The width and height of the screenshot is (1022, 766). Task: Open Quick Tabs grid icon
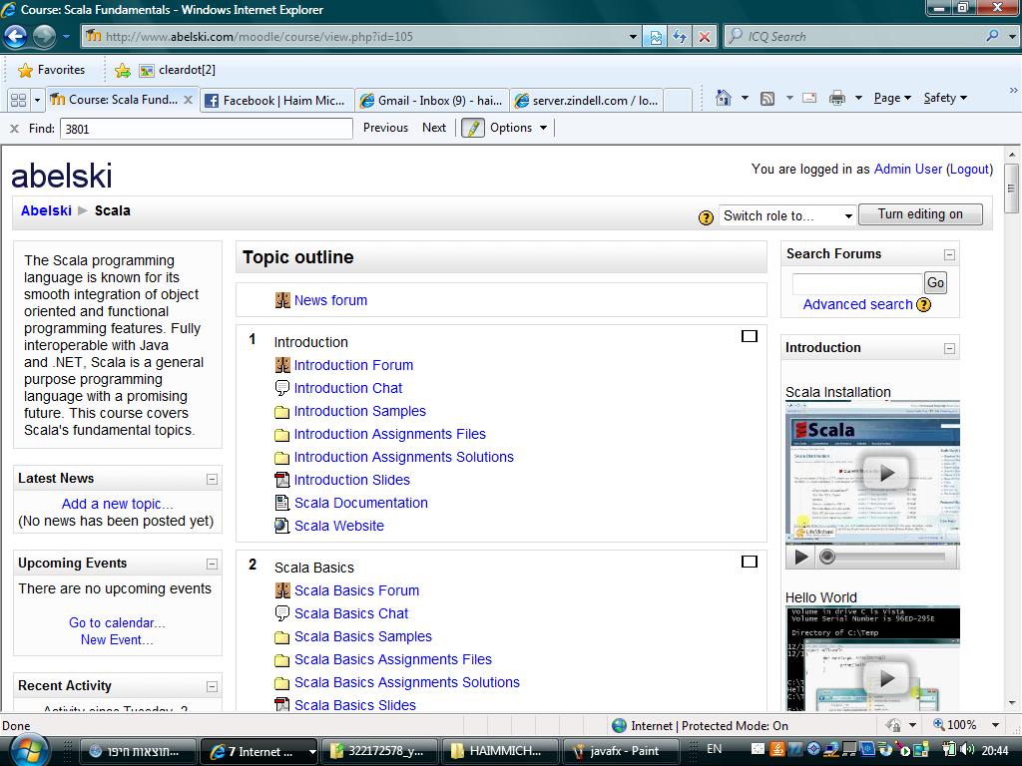click(x=19, y=100)
